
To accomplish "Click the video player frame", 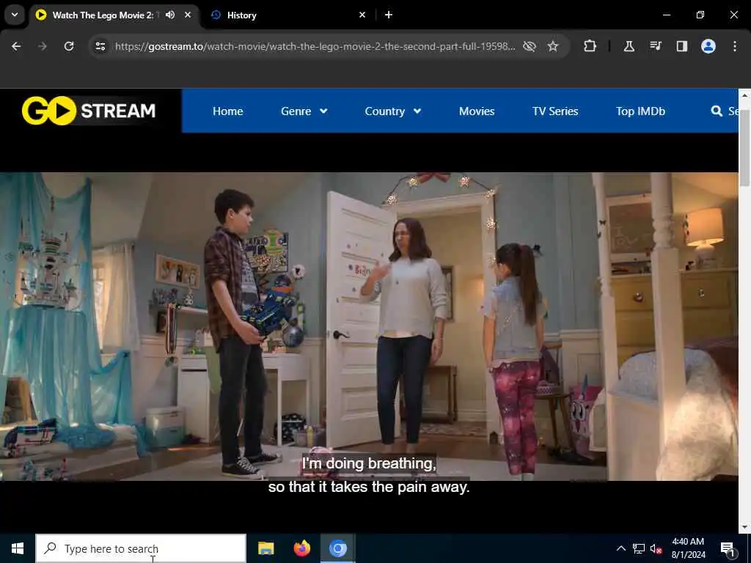I will coord(369,326).
